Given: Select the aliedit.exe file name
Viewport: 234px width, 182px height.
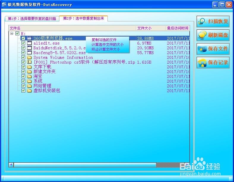Looking at the screenshot, I should point(47,43).
